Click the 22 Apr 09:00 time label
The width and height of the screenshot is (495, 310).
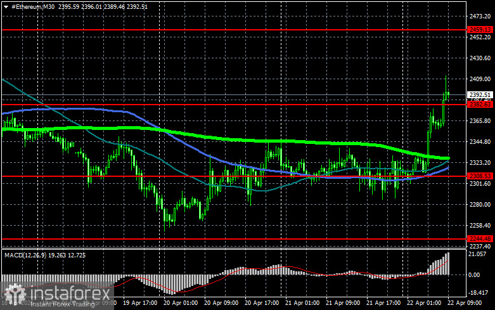(x=465, y=303)
